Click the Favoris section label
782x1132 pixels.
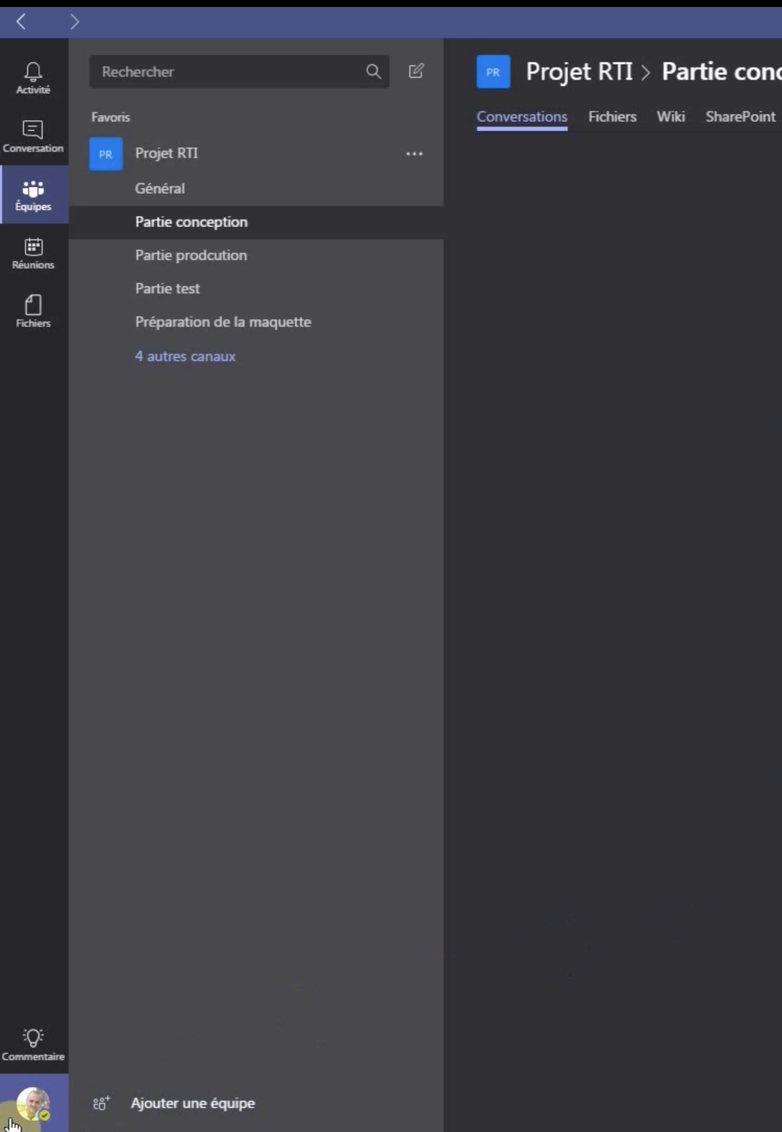pyautogui.click(x=110, y=117)
